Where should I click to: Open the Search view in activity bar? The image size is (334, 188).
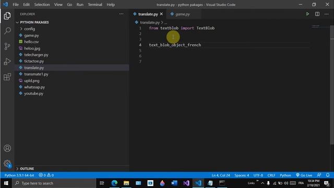[x=7, y=31]
